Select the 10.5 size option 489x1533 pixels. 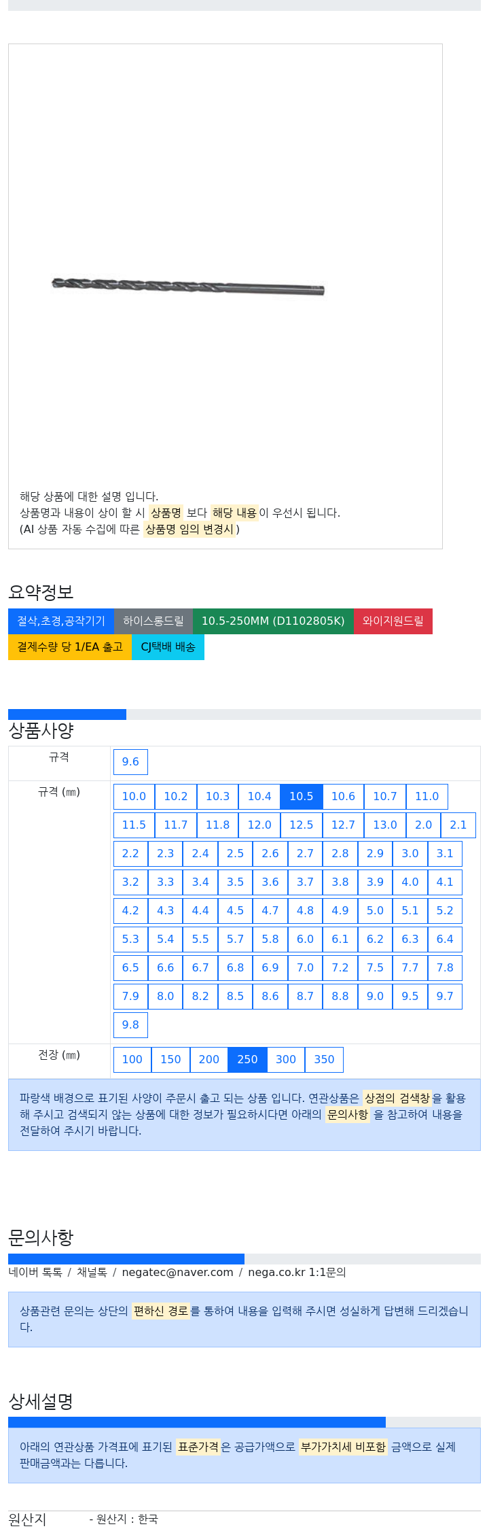[302, 796]
